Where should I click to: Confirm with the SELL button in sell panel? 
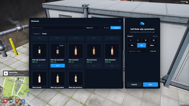pyautogui.click(x=150, y=85)
